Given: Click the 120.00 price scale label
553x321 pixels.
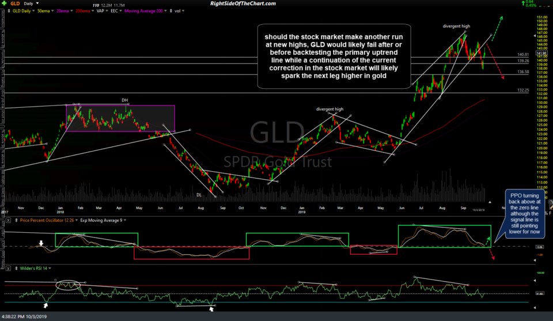Looking at the screenshot, I should pos(541,148).
